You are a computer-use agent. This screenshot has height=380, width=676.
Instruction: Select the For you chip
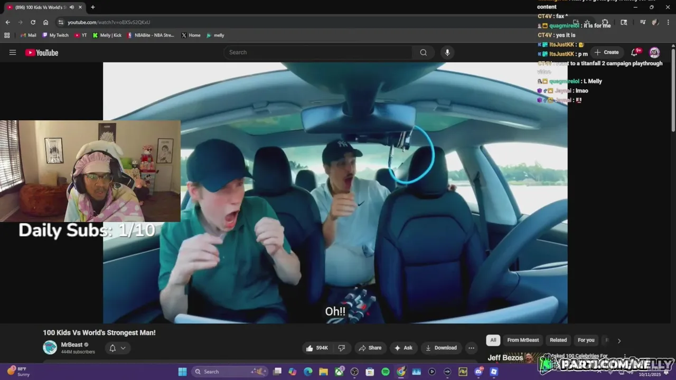586,340
